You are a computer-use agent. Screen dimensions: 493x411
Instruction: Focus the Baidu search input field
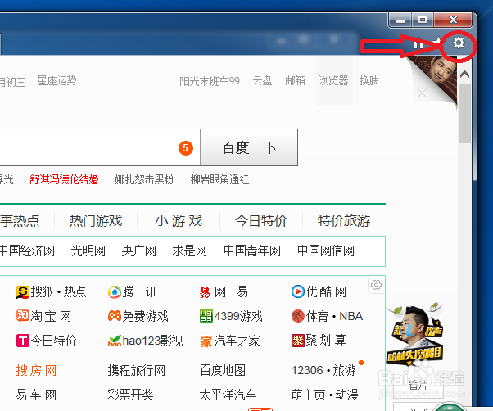click(100, 147)
